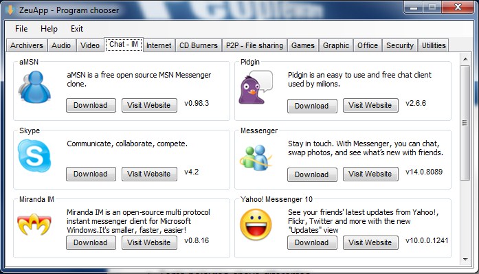Click the aMSN blue buddy icon

pos(34,87)
